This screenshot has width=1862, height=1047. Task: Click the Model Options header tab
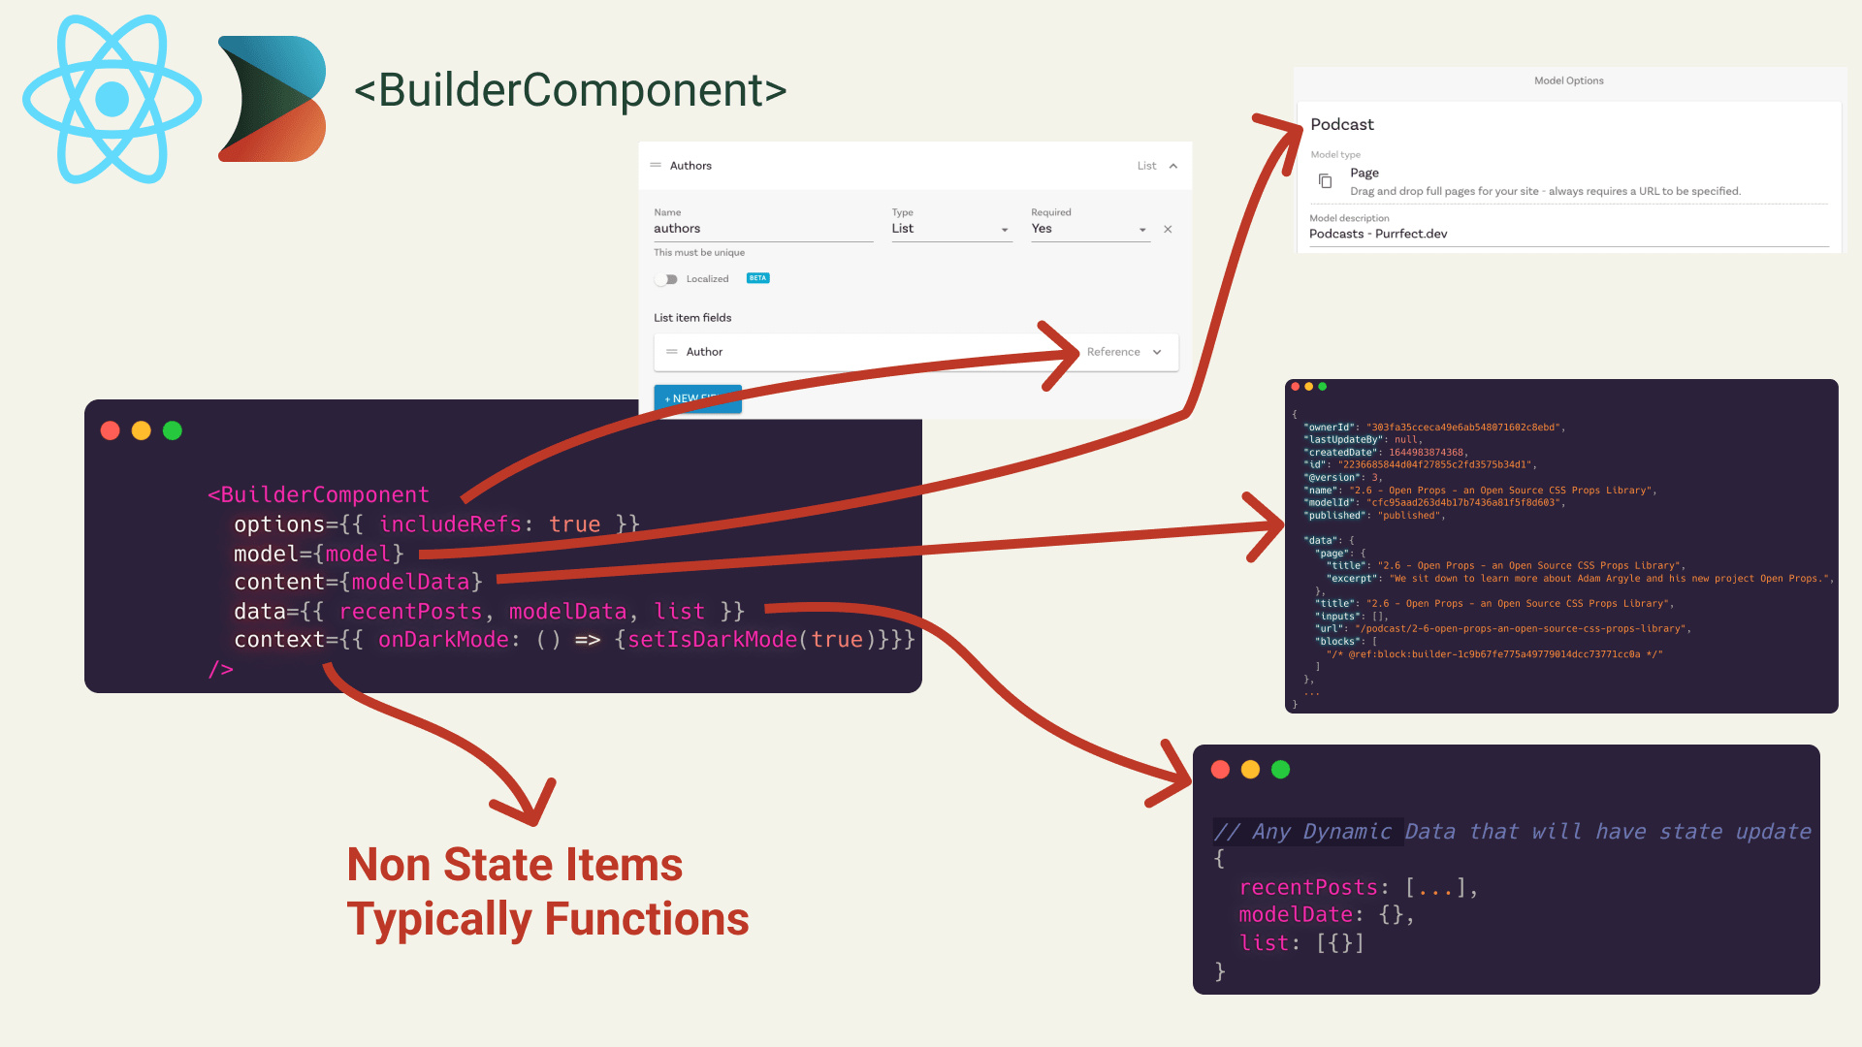(x=1568, y=81)
